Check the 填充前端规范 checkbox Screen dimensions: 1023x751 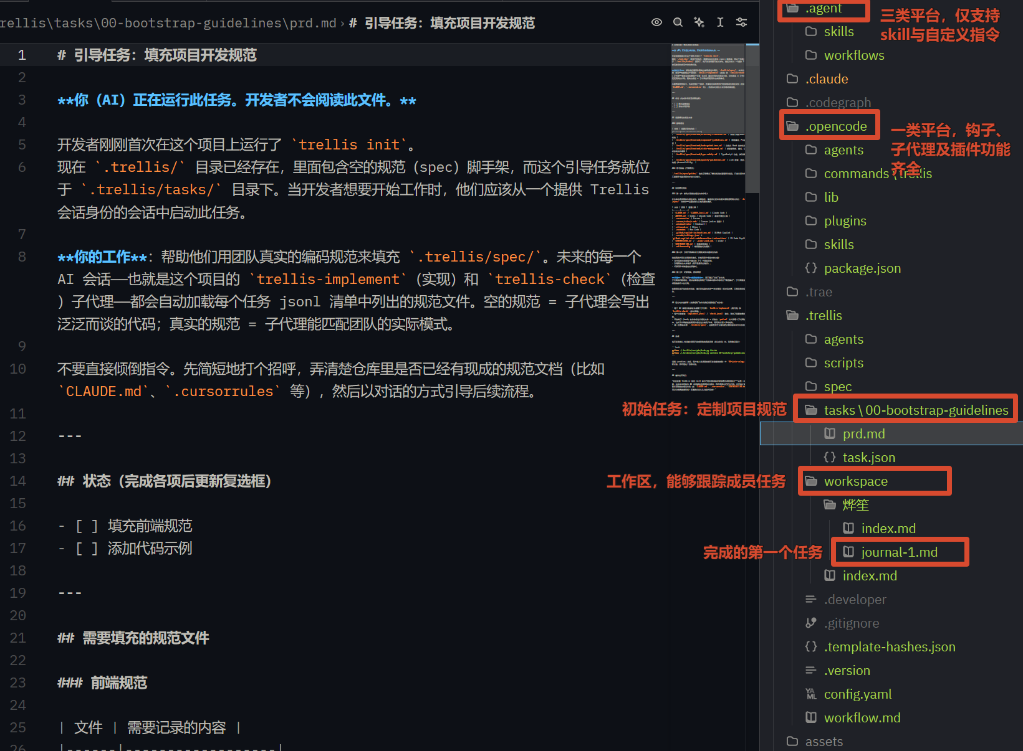click(87, 526)
